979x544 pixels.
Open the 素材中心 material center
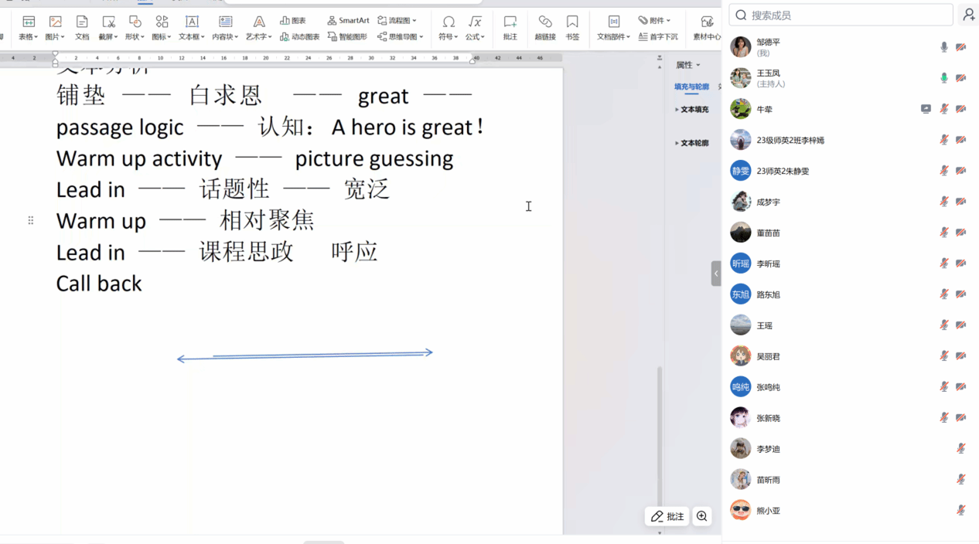pos(707,27)
